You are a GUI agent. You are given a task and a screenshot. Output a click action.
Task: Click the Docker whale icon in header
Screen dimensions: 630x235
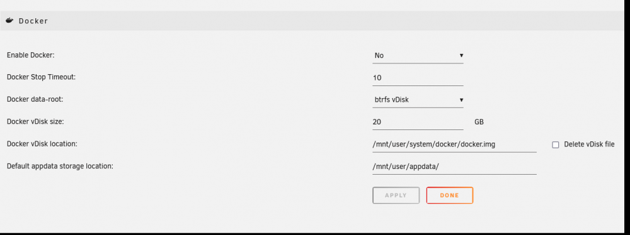point(9,21)
